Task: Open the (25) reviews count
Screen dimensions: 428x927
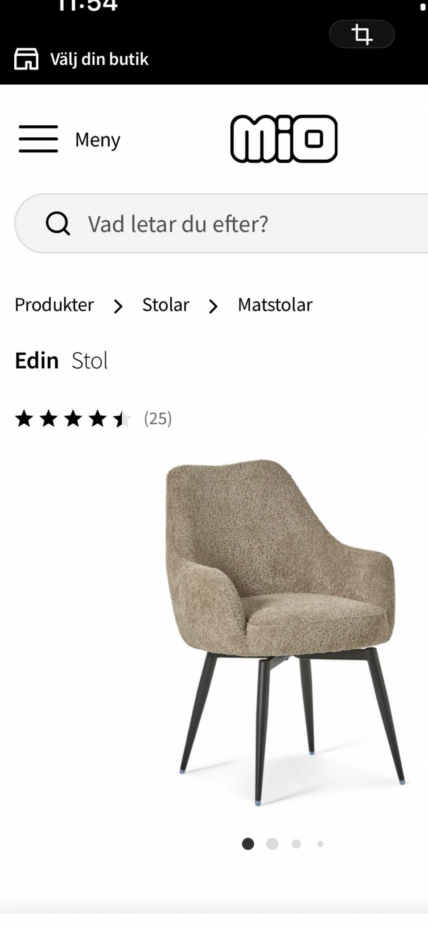Action: 158,419
